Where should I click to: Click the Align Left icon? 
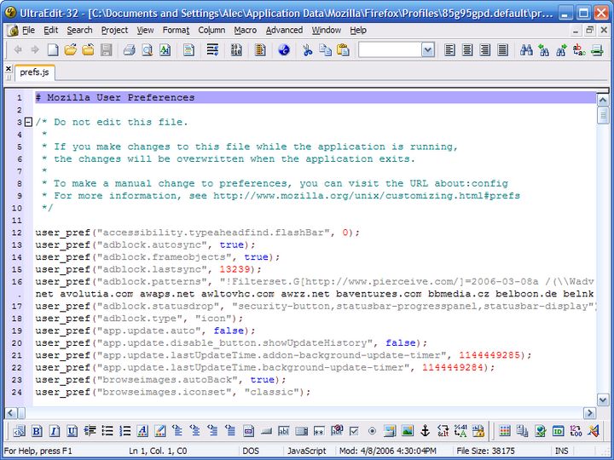[x=449, y=50]
